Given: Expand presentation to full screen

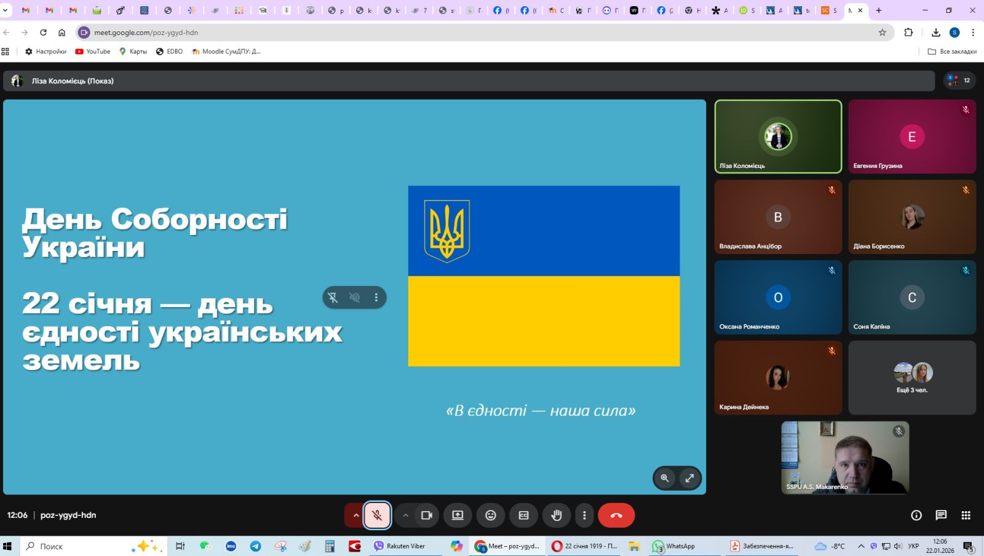Looking at the screenshot, I should pos(690,478).
